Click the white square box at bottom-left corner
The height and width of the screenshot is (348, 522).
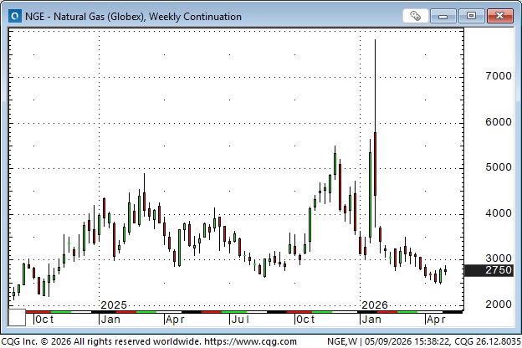coord(17,317)
